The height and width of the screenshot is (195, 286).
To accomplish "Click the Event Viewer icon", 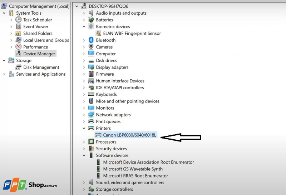I will (x=18, y=27).
